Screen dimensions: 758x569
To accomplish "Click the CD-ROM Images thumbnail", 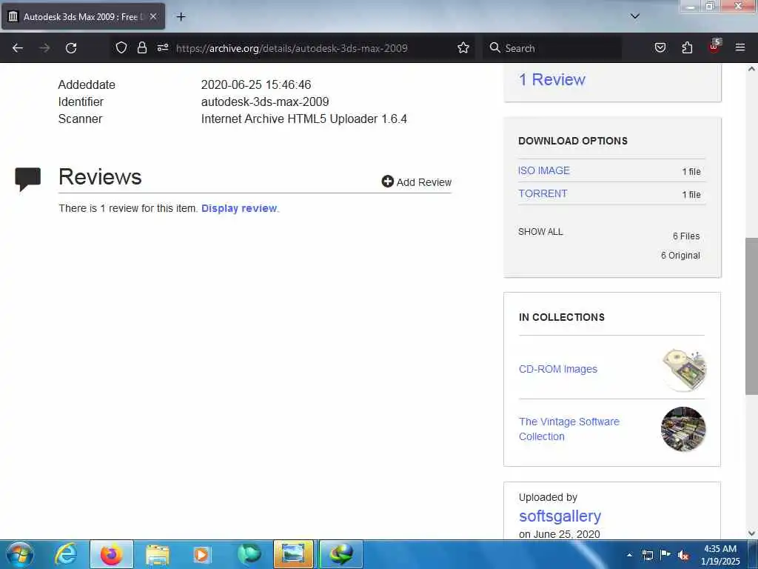I will (x=683, y=369).
